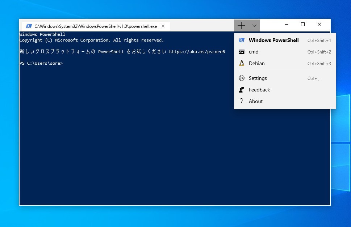The image size is (351, 227).
Task: Choose the Feedback text entry
Action: coord(259,90)
